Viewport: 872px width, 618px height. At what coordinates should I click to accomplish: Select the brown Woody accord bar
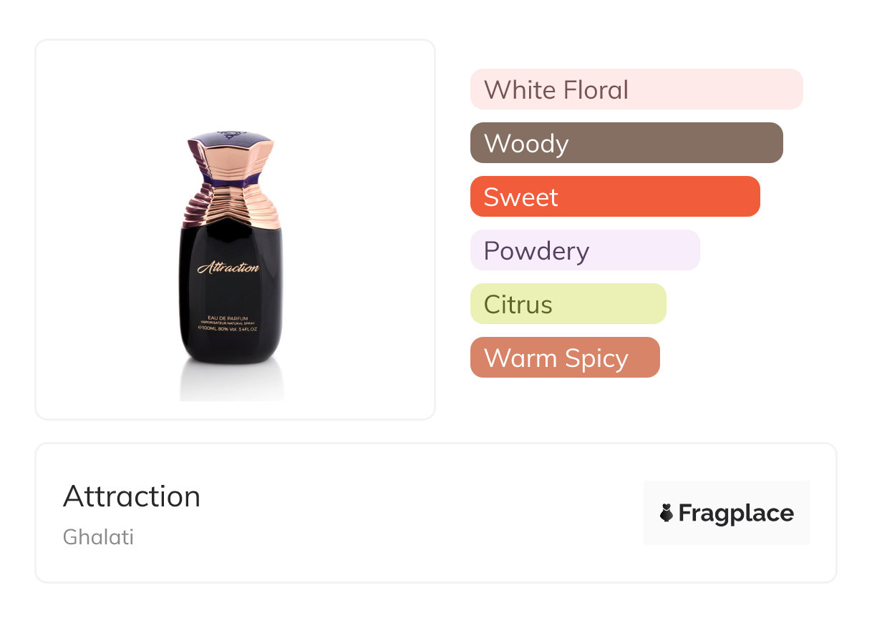coord(626,143)
